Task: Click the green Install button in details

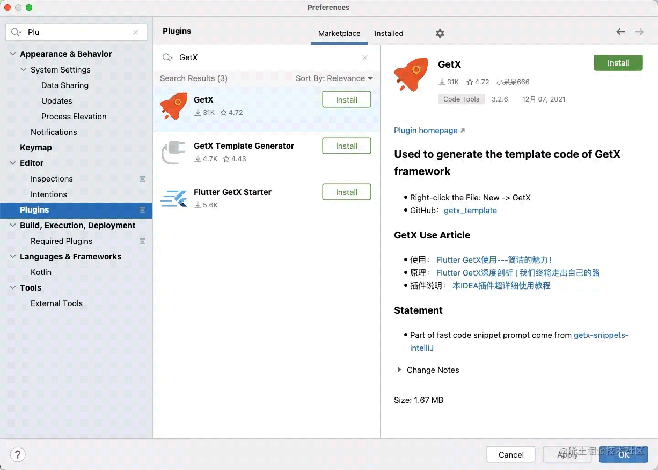Action: pos(618,63)
